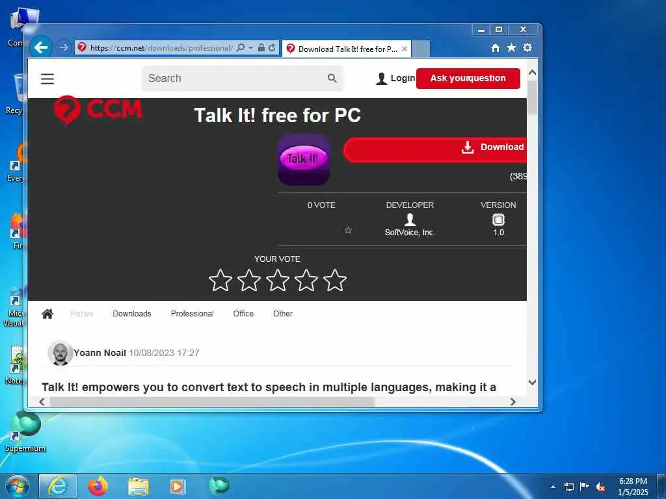Go back with browser back arrow

(x=41, y=47)
